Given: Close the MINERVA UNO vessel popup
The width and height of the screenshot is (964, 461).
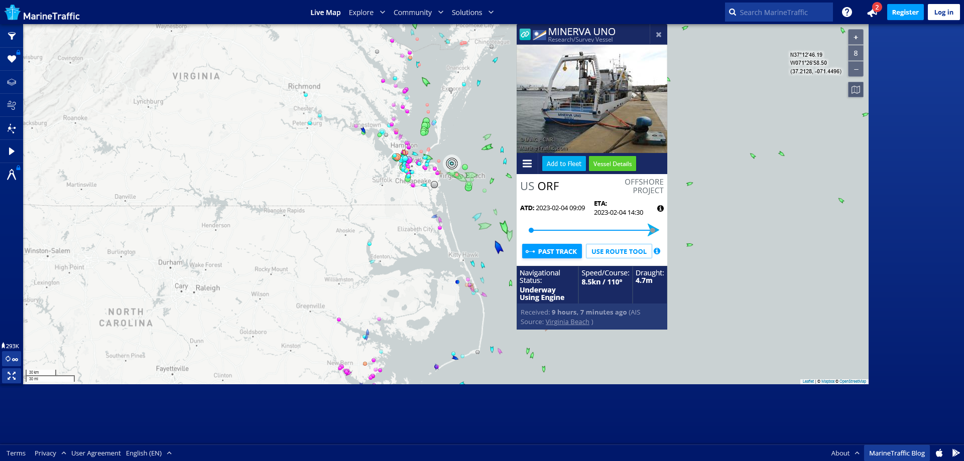Looking at the screenshot, I should point(658,35).
